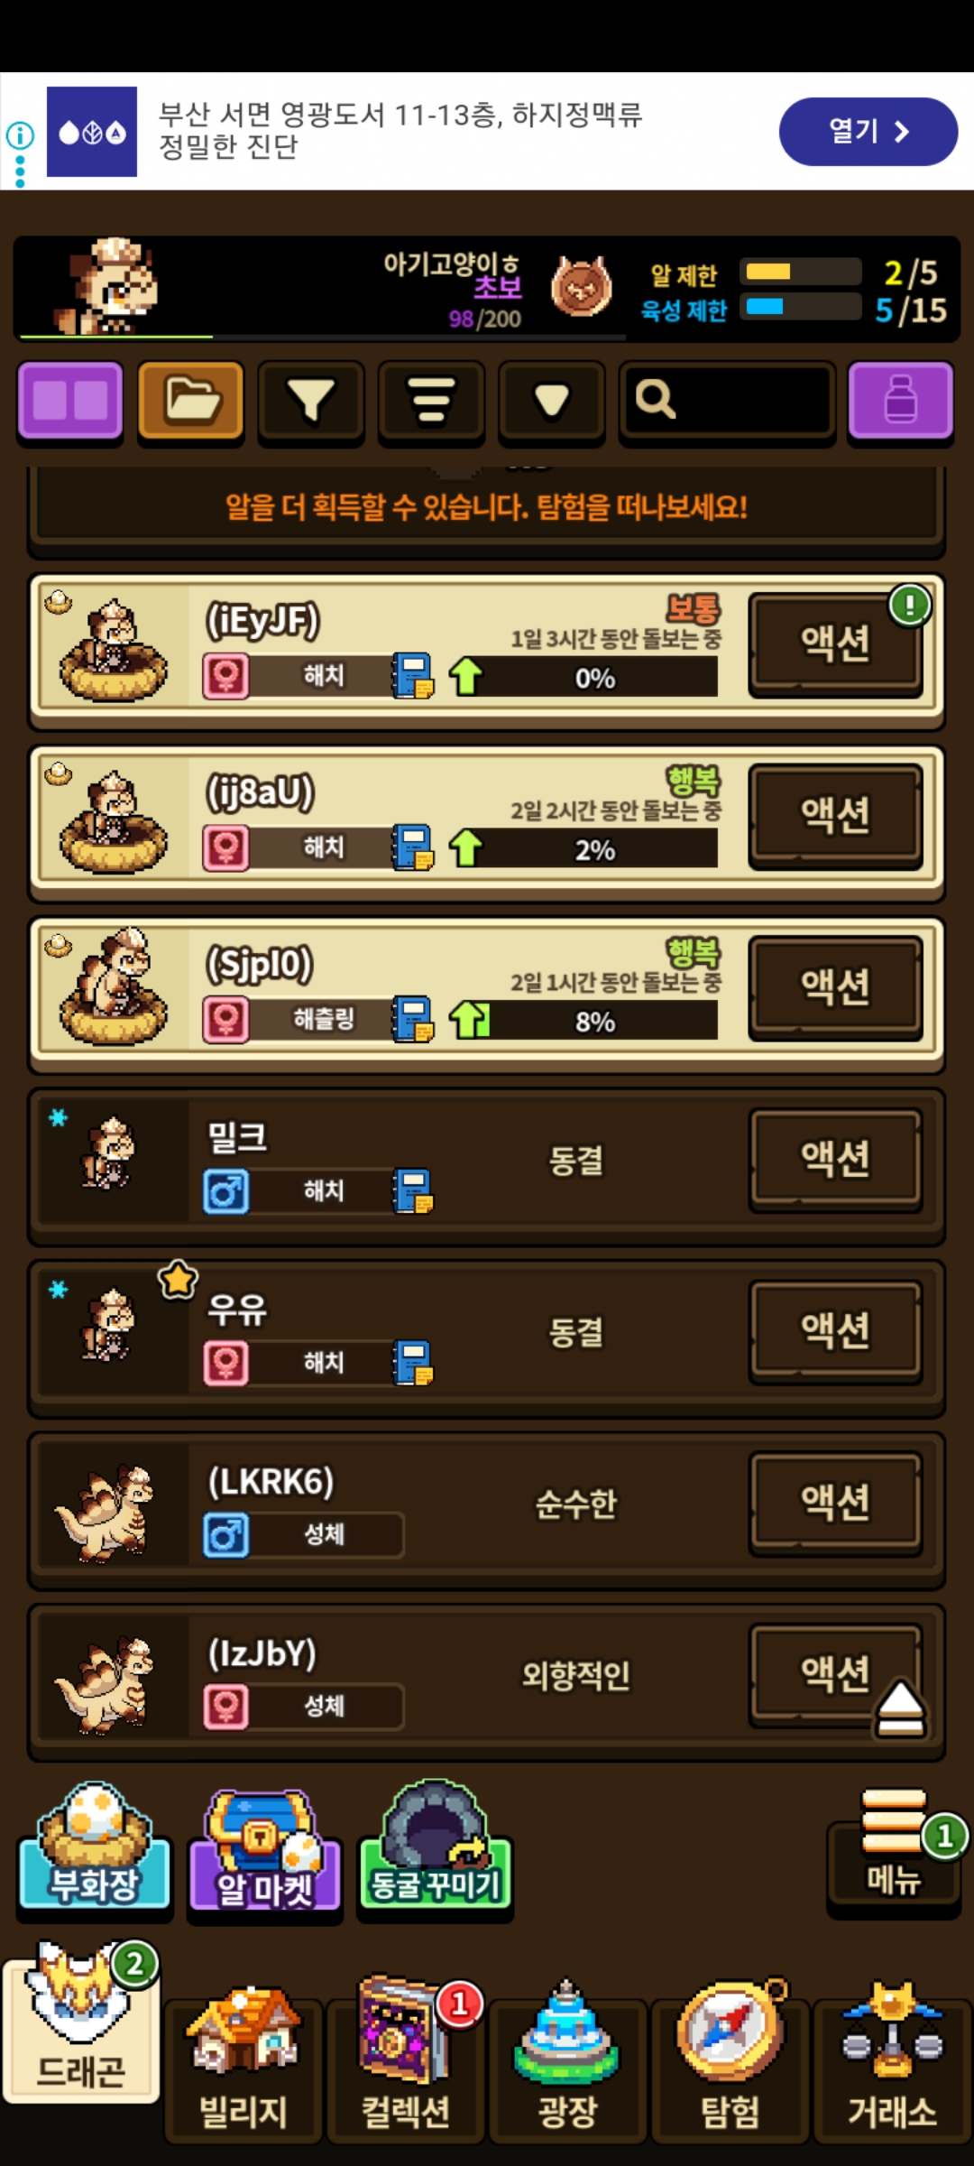Tap the 0% progress bar of iEyJF
Image resolution: width=974 pixels, height=2166 pixels.
595,677
